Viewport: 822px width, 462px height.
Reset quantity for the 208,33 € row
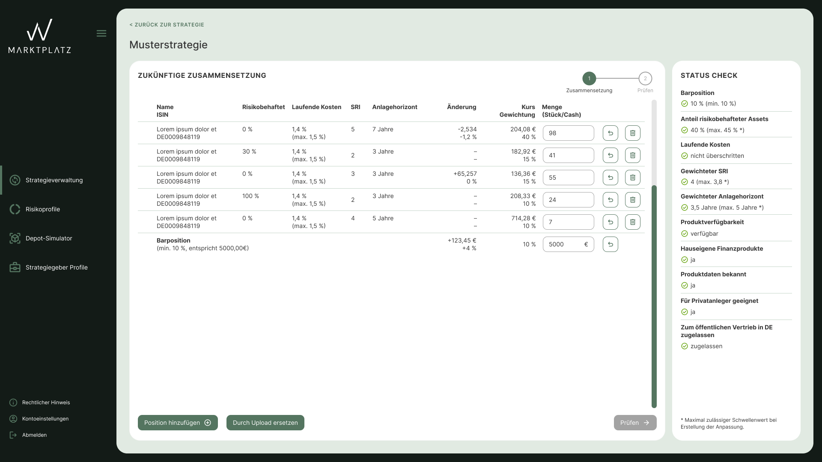coord(611,200)
